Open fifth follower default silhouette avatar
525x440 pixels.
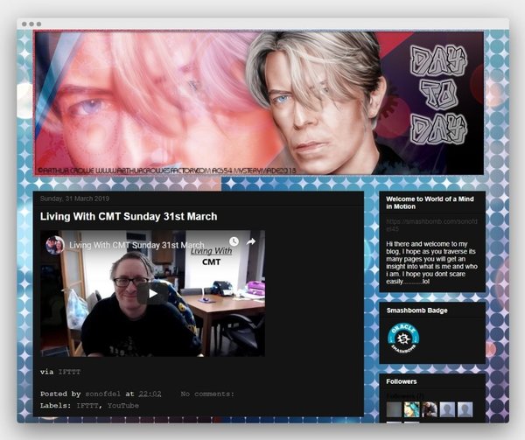pos(465,409)
